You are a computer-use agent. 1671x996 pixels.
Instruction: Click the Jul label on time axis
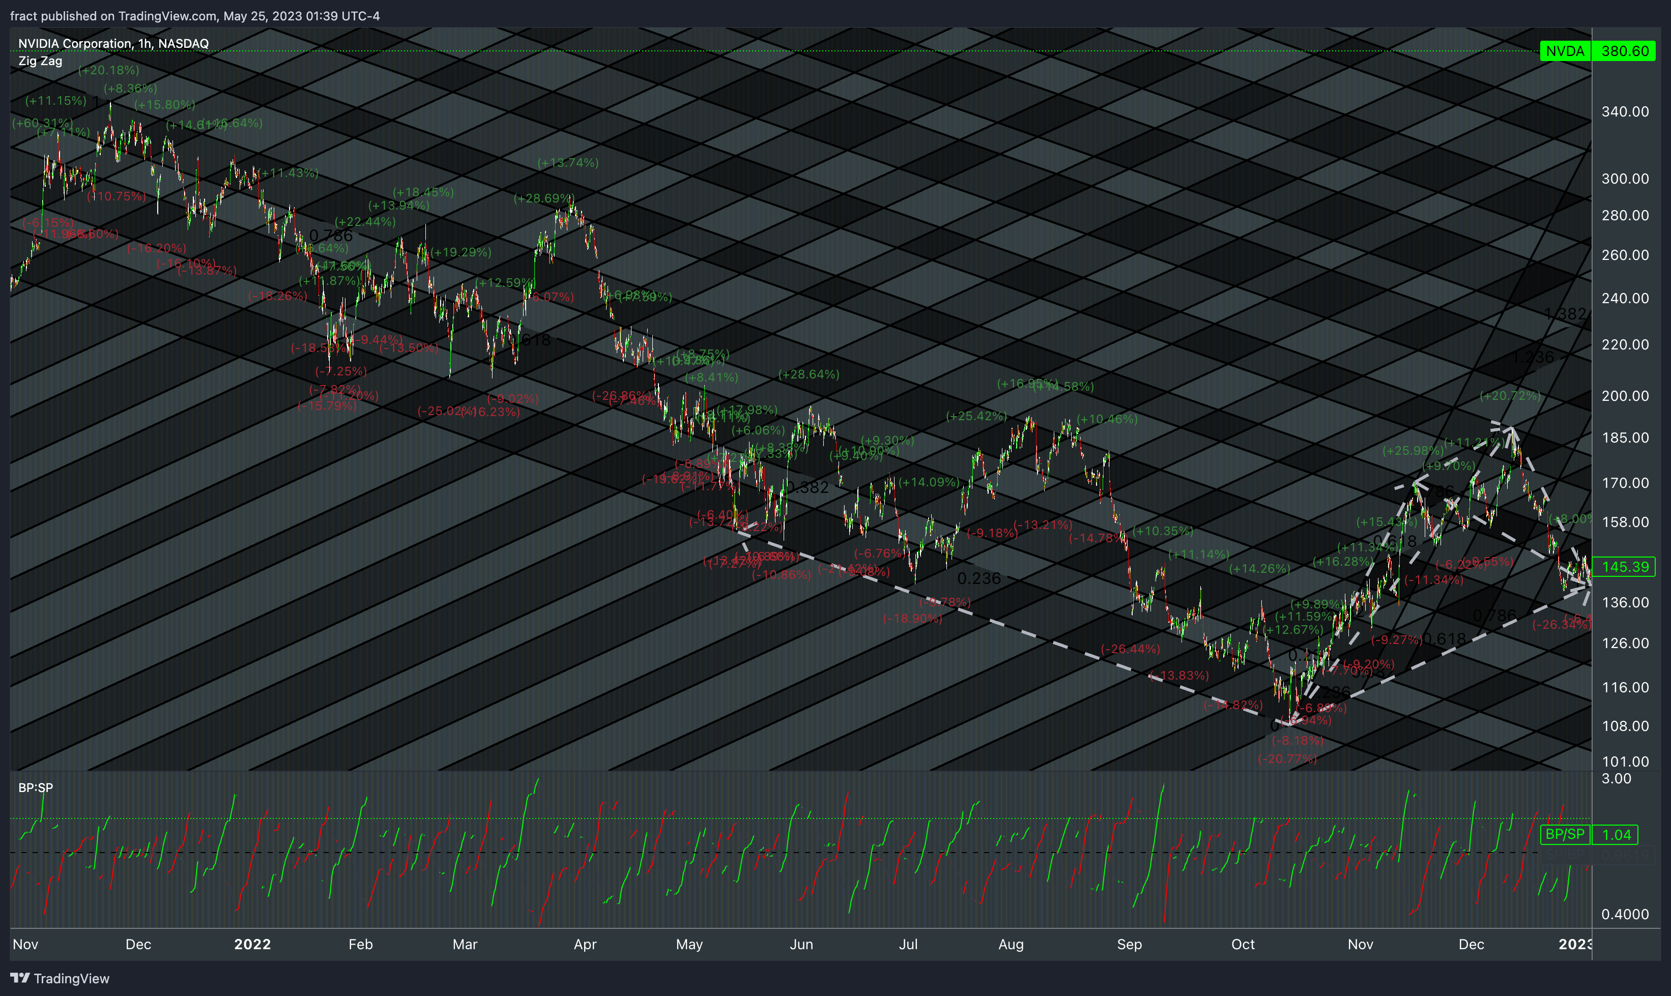[908, 944]
